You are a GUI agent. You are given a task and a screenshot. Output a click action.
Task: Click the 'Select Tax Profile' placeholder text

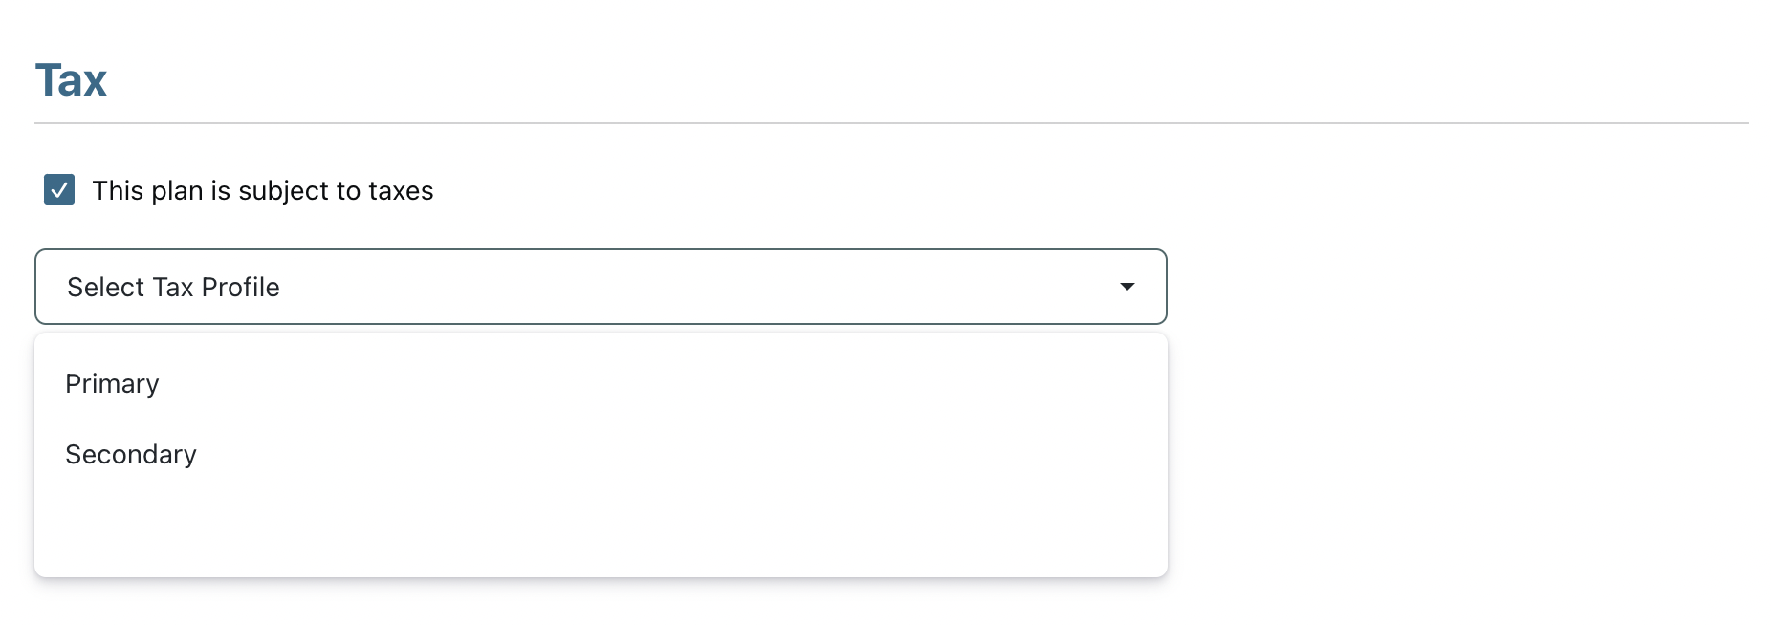(173, 287)
